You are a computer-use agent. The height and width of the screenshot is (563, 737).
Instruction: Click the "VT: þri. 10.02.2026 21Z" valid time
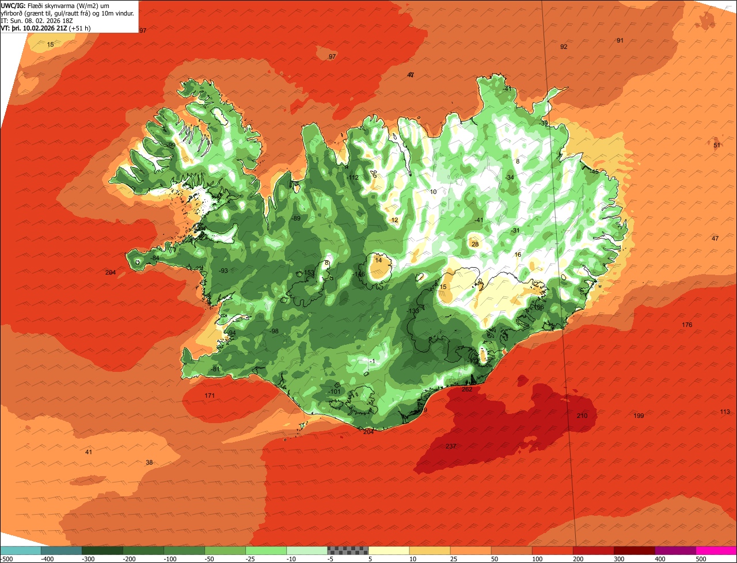34,28
